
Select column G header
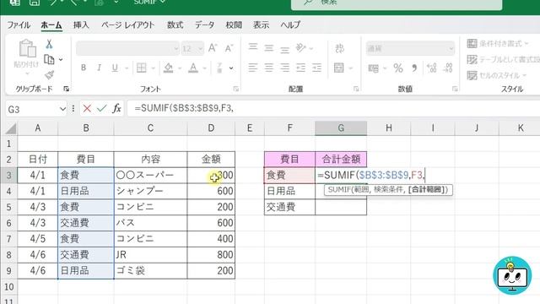pyautogui.click(x=341, y=128)
